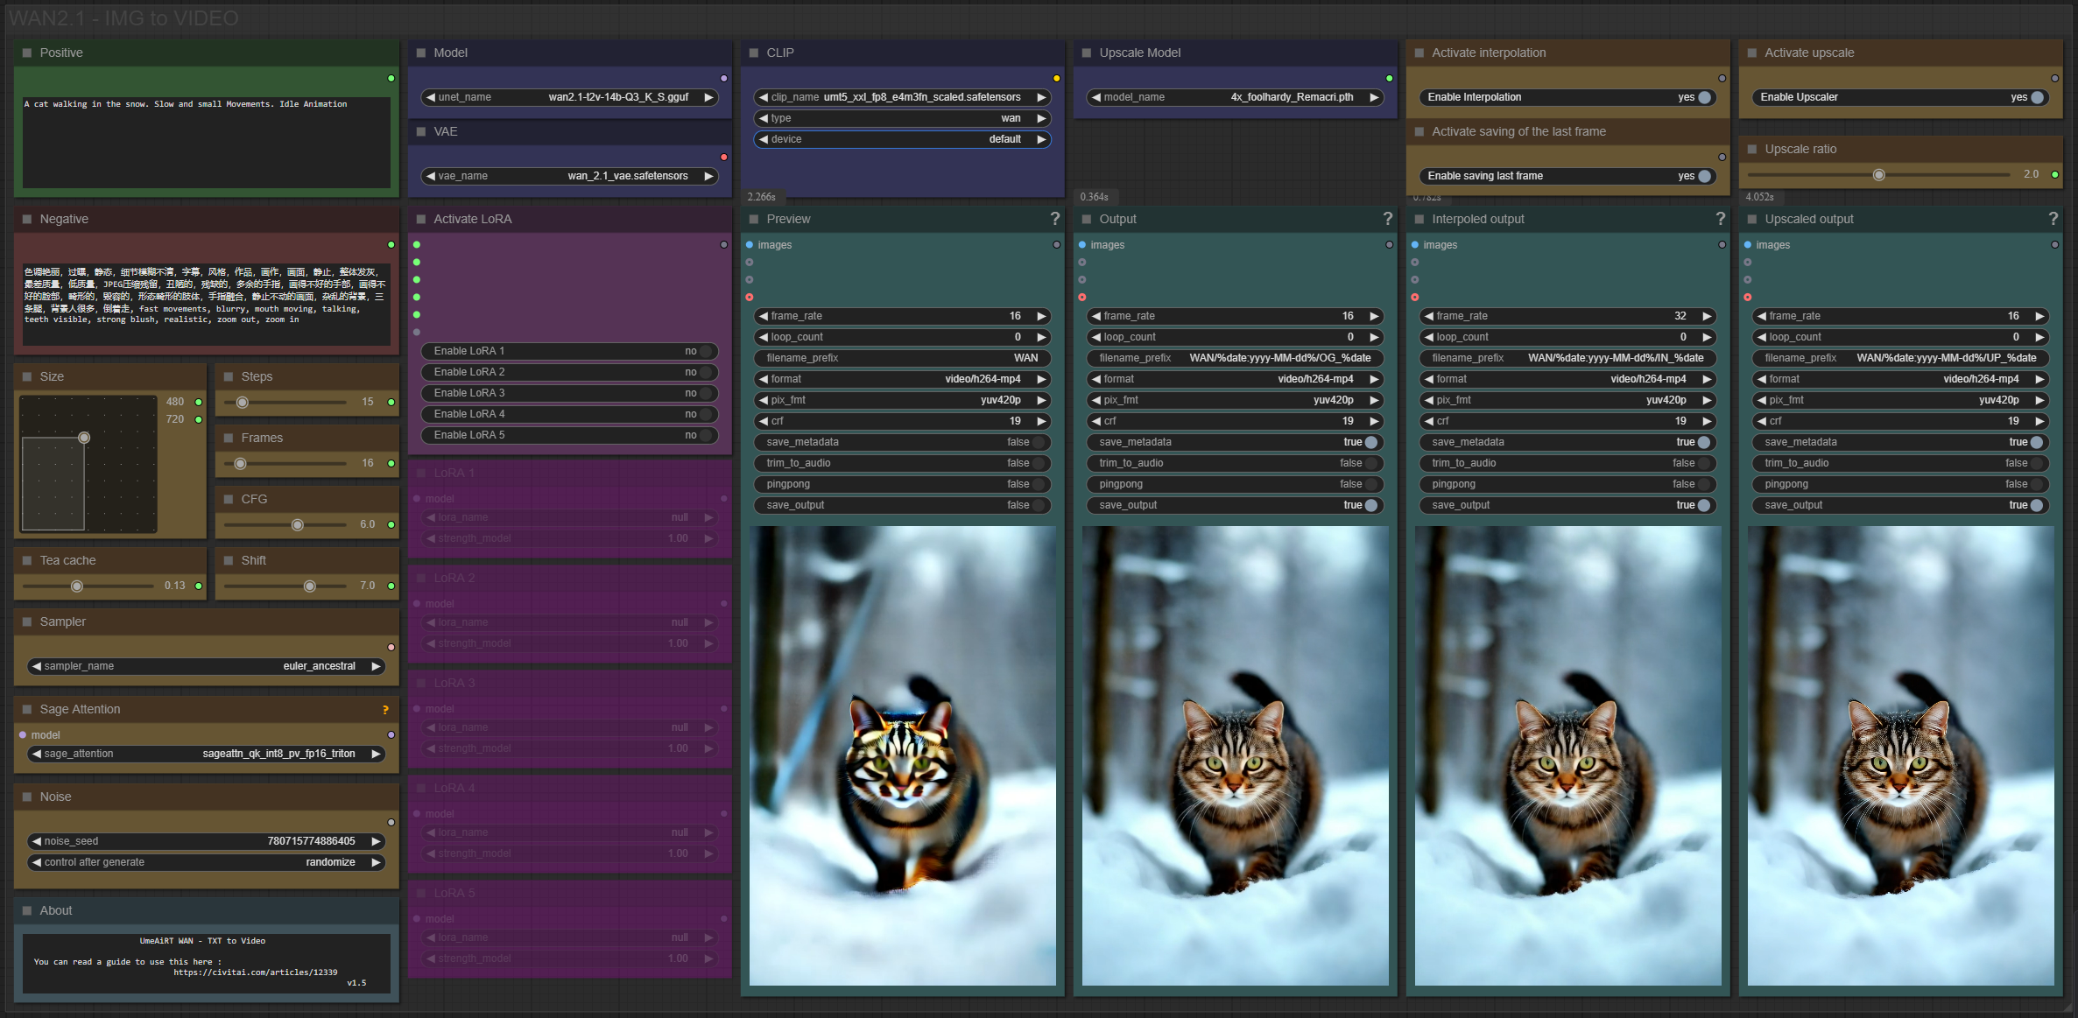The image size is (2078, 1018).
Task: Disable the Enable Upscaler toggle
Action: [2037, 97]
